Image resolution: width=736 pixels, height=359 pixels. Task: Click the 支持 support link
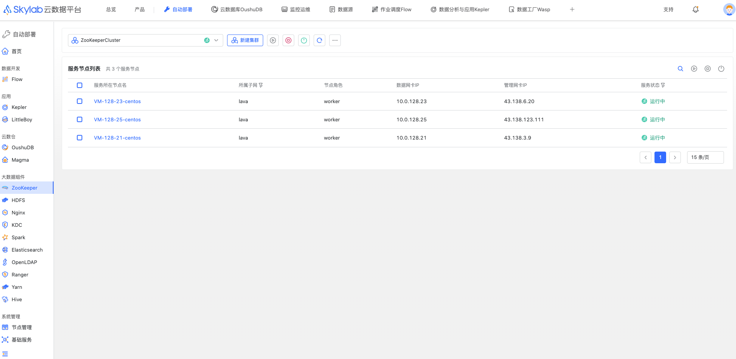tap(668, 9)
